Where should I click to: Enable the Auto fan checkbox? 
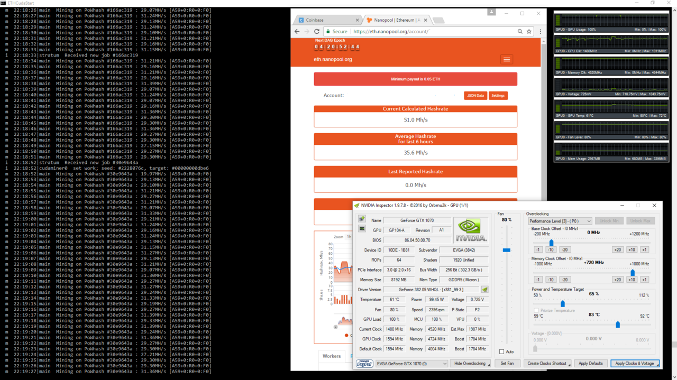coord(502,351)
